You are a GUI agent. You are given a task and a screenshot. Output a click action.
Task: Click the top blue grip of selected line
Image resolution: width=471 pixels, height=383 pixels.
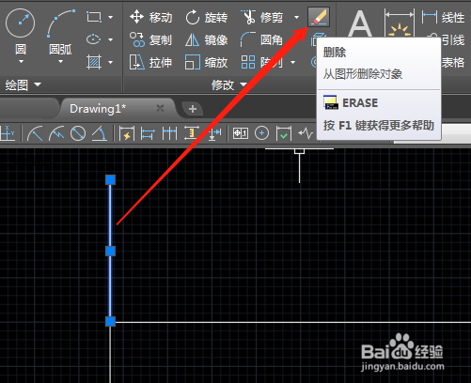click(x=110, y=179)
